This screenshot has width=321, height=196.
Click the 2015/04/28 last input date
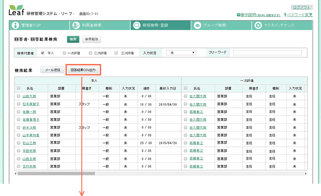(168, 143)
